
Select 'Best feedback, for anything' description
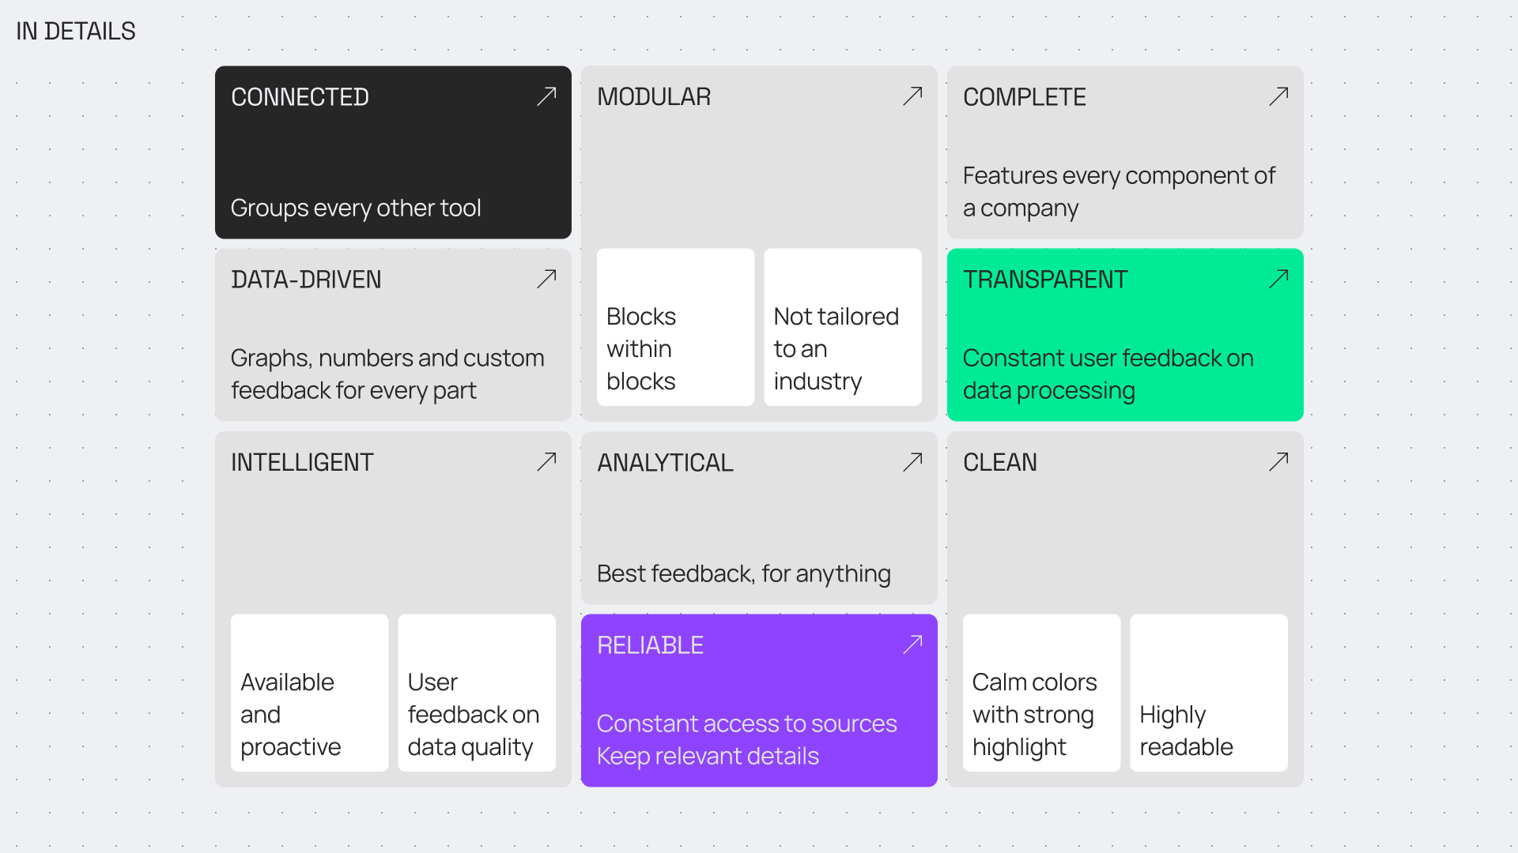coord(743,573)
